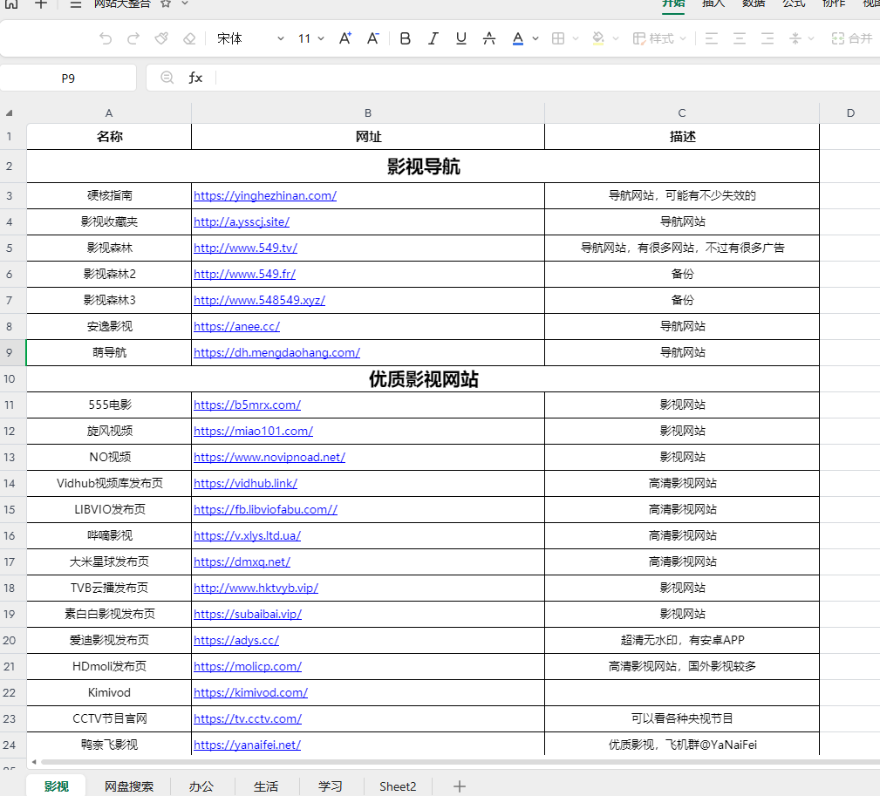Click the select-all corner triangle
Image resolution: width=880 pixels, height=796 pixels.
point(10,113)
